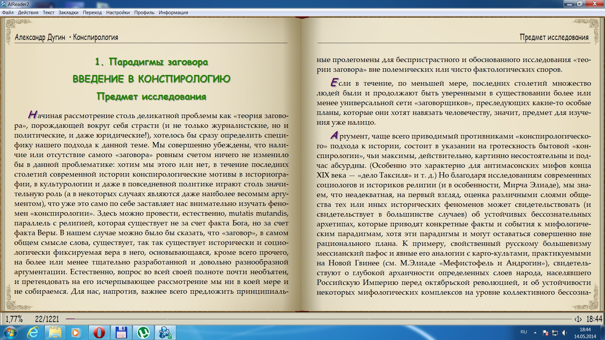Image resolution: width=605 pixels, height=340 pixels.
Task: Click the profile number indicator <1>
Action: tap(578, 319)
